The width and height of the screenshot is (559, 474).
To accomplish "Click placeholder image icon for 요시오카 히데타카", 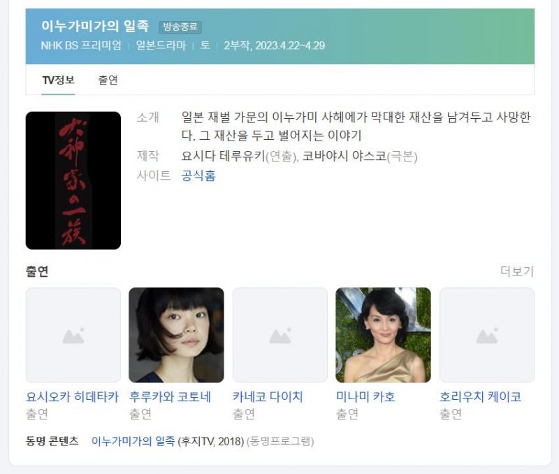I will tap(73, 336).
